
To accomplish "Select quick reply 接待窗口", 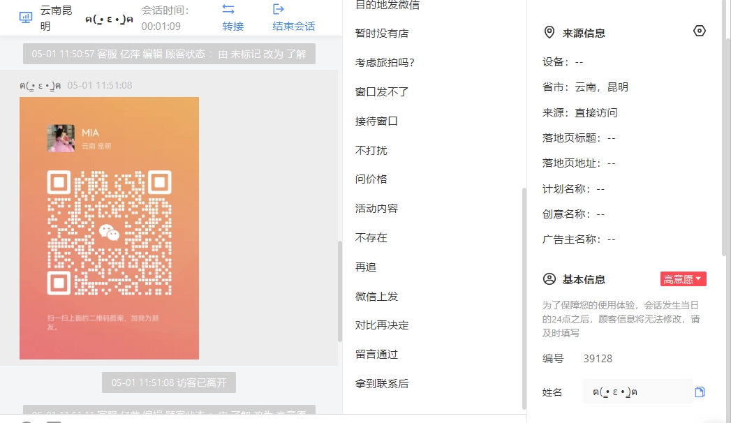I will click(376, 121).
